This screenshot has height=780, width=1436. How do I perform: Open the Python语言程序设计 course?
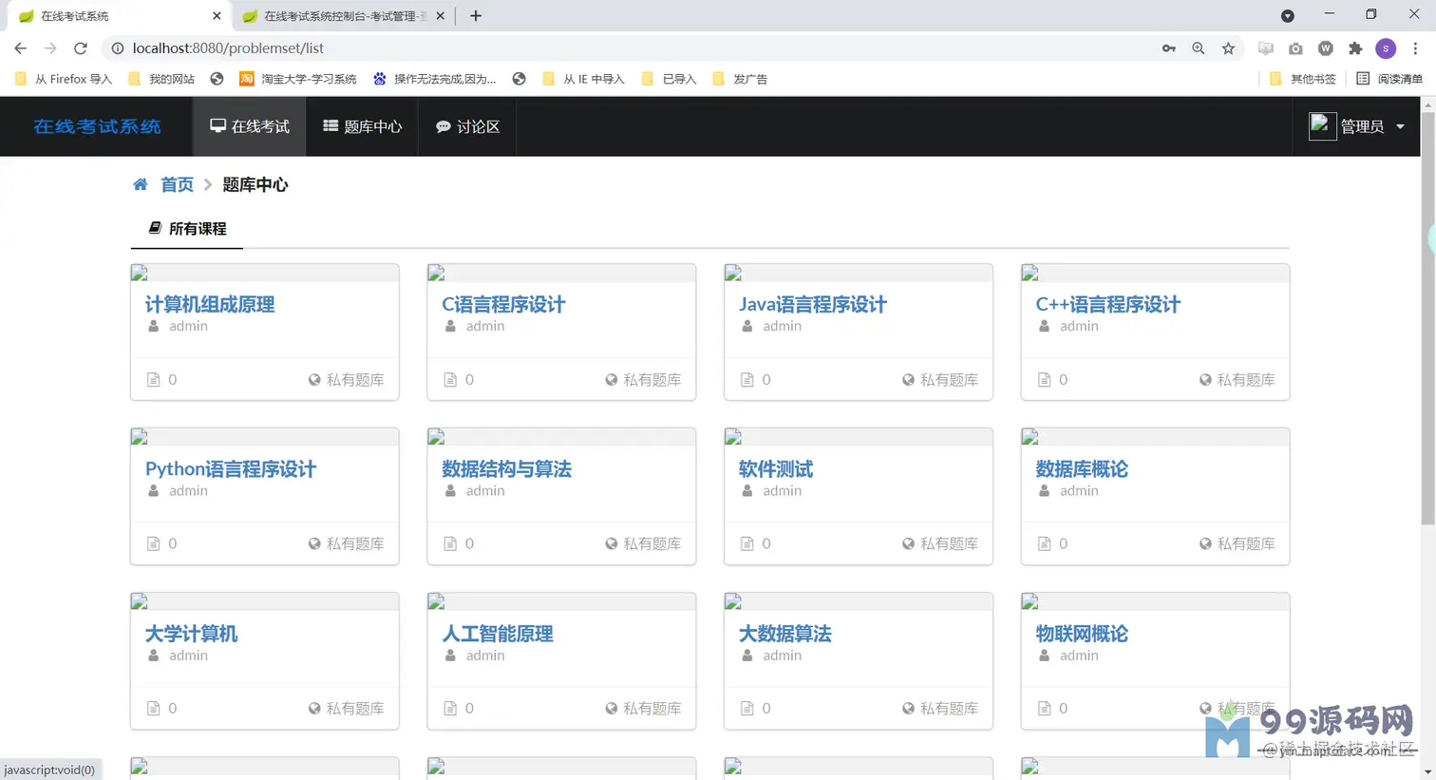tap(231, 468)
